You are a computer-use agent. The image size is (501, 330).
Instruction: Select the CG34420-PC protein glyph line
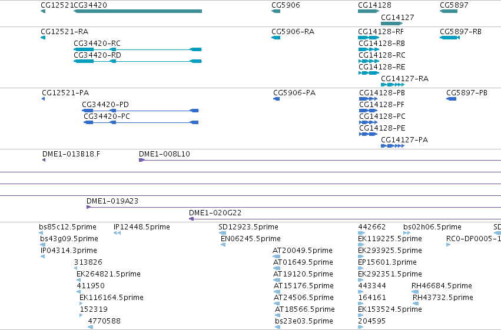(x=141, y=122)
